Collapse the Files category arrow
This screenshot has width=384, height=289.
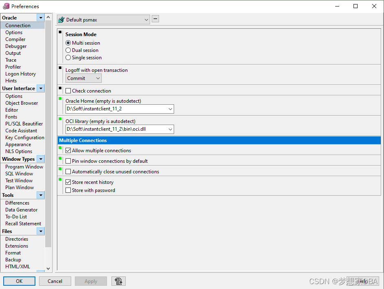pyautogui.click(x=41, y=231)
